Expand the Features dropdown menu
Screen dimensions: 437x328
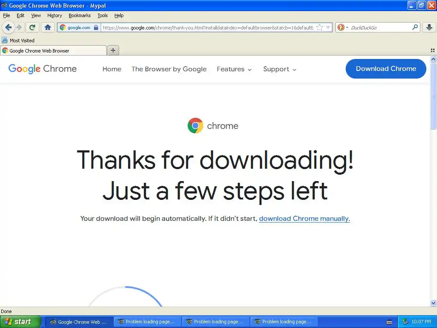(x=234, y=69)
